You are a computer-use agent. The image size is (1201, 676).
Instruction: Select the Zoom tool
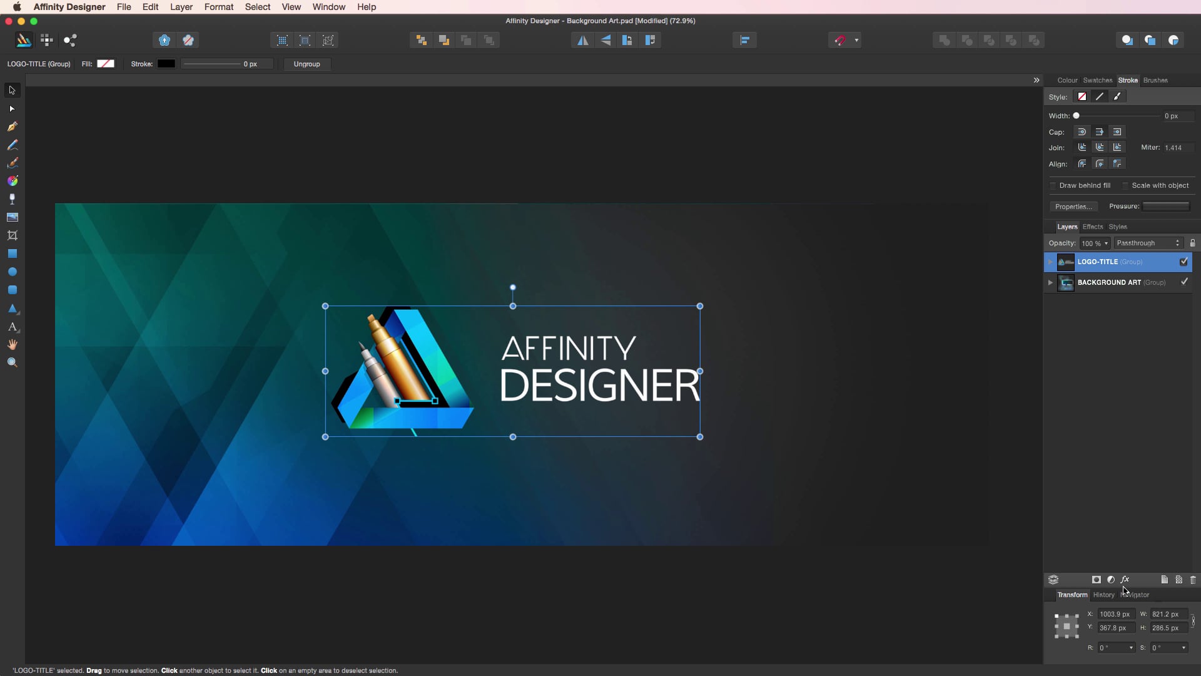coord(12,363)
